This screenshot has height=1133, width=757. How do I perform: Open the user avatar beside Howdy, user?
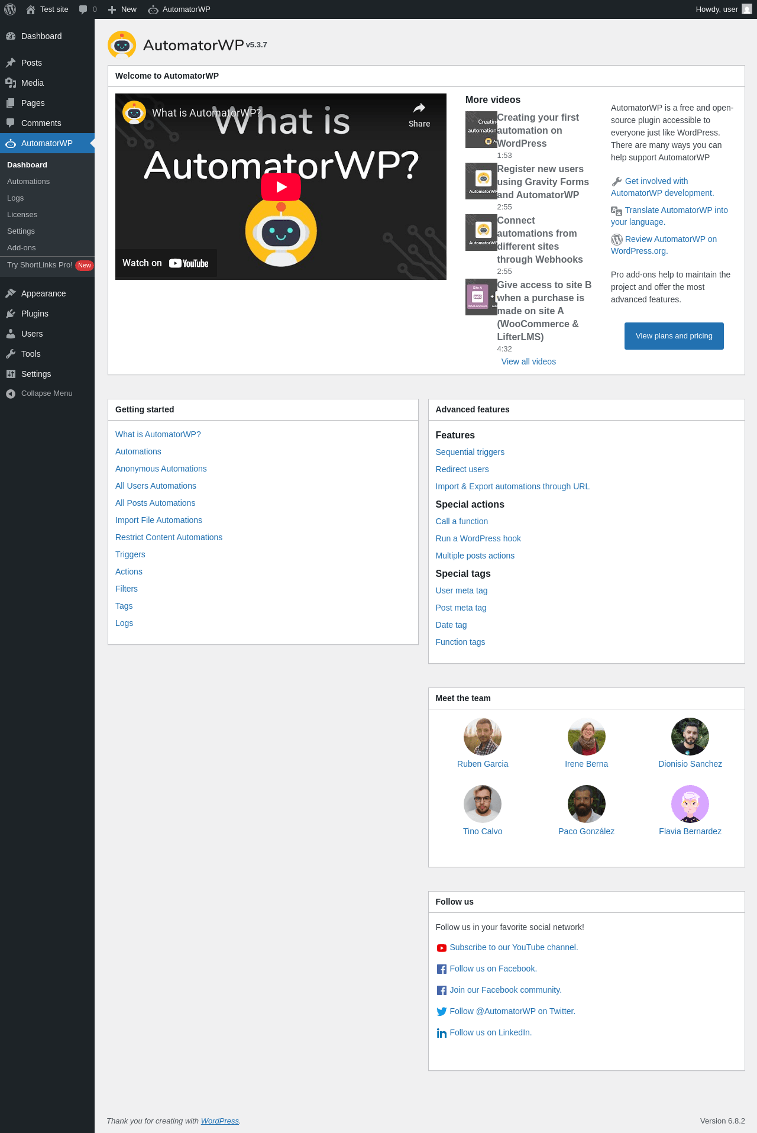click(747, 9)
